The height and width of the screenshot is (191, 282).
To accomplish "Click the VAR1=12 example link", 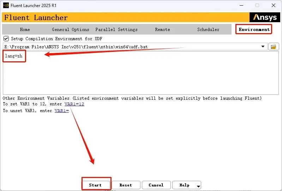I will [x=74, y=104].
